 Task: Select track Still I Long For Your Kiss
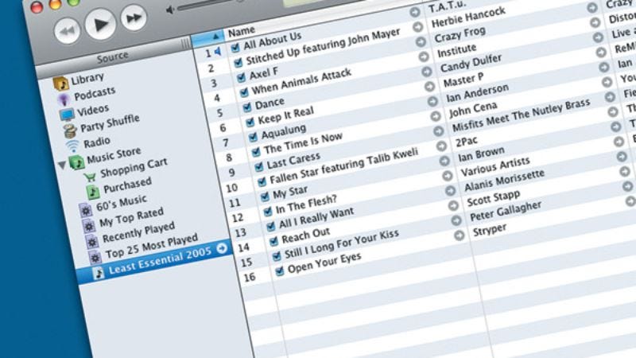[342, 245]
